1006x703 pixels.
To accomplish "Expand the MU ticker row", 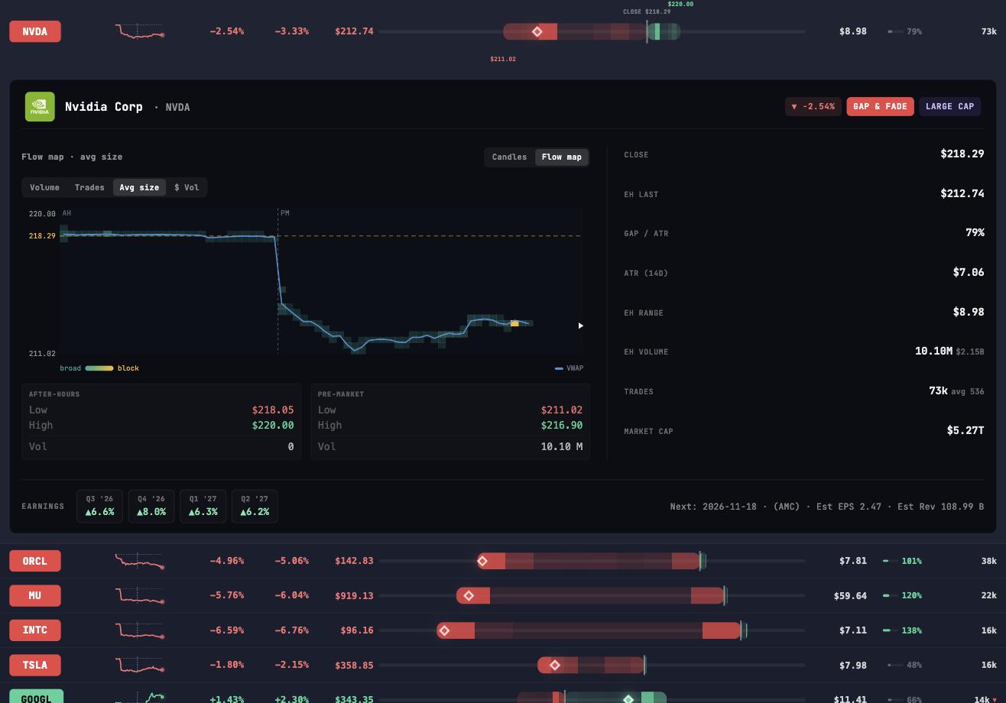I will pyautogui.click(x=34, y=595).
